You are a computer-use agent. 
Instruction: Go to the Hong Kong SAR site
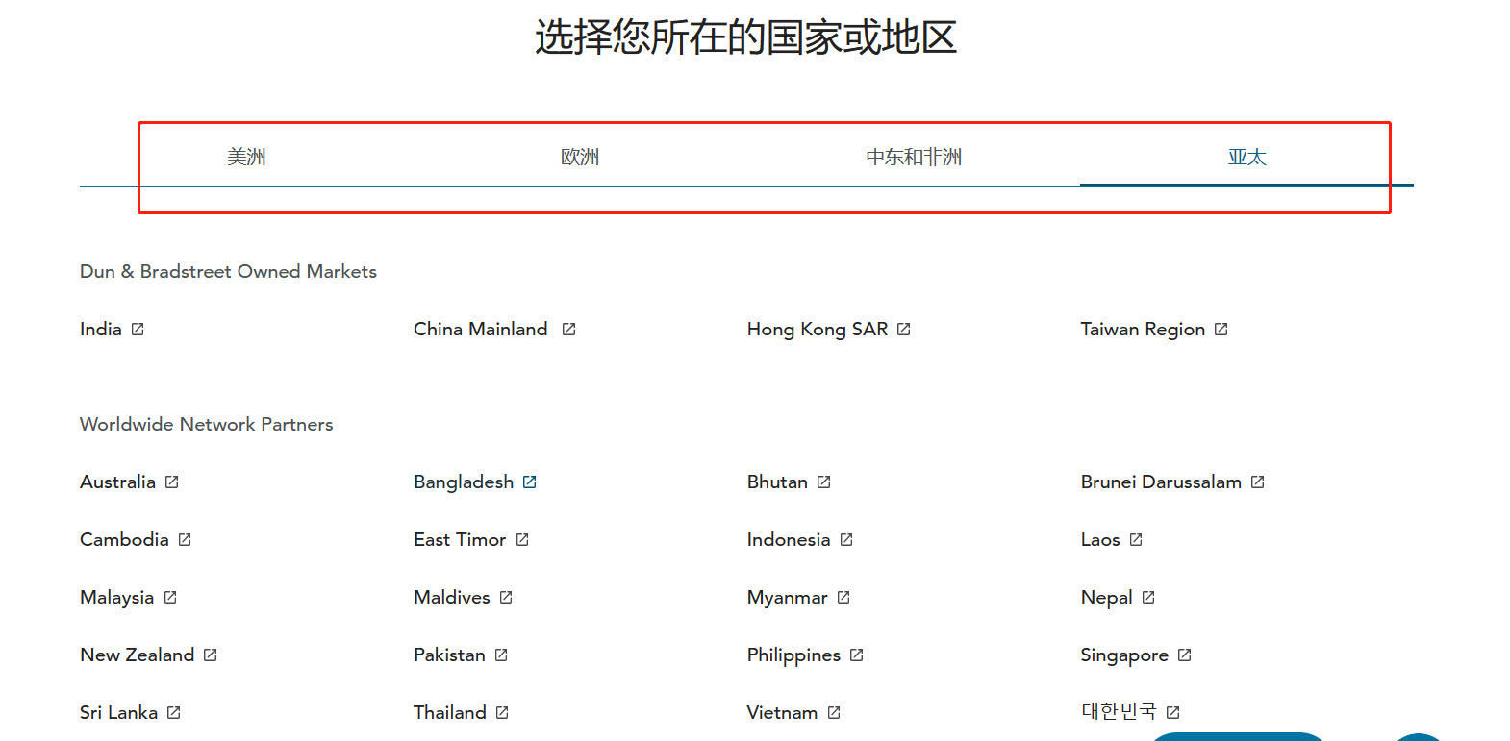pos(818,329)
